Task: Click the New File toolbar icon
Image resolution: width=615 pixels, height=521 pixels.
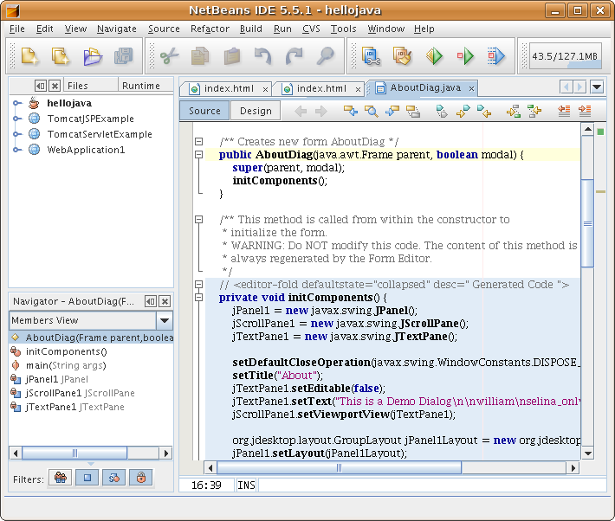Action: [x=61, y=56]
